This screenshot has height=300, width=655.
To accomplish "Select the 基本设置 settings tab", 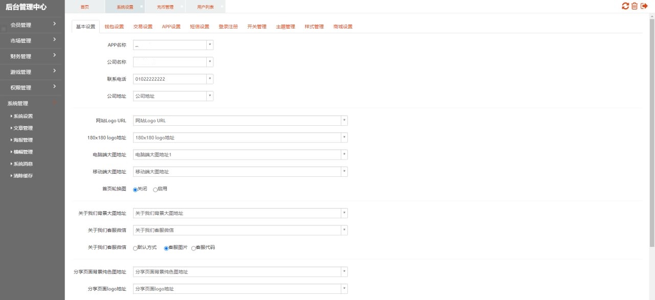I will [85, 27].
